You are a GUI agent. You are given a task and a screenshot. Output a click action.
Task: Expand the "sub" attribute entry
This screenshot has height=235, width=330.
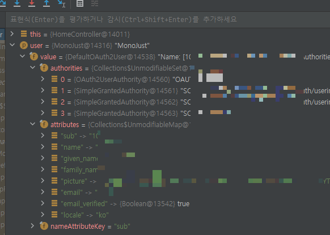pos(43,136)
